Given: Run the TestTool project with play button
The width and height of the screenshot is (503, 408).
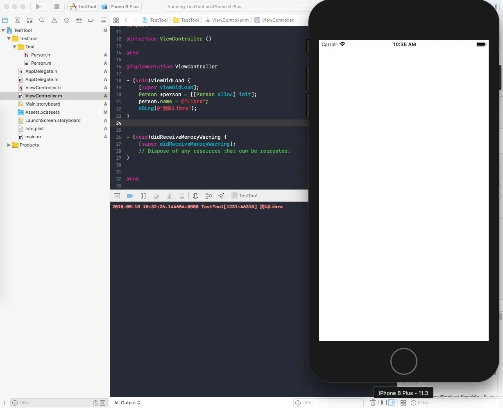Looking at the screenshot, I should (x=38, y=7).
